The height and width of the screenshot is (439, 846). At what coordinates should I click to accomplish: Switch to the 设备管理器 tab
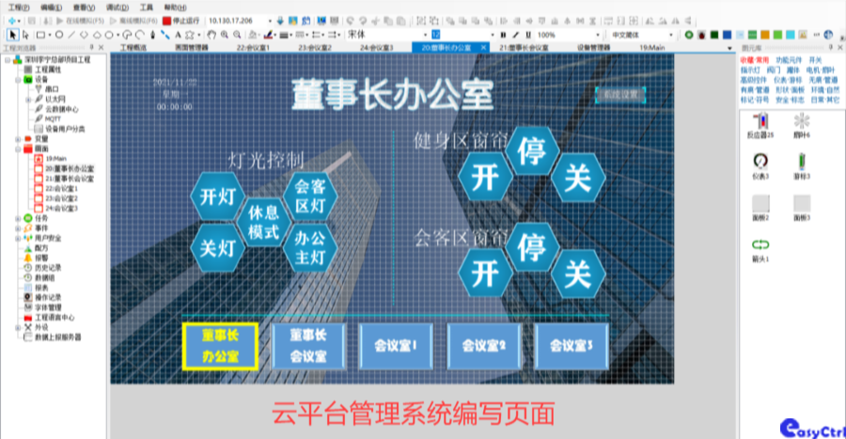click(593, 46)
